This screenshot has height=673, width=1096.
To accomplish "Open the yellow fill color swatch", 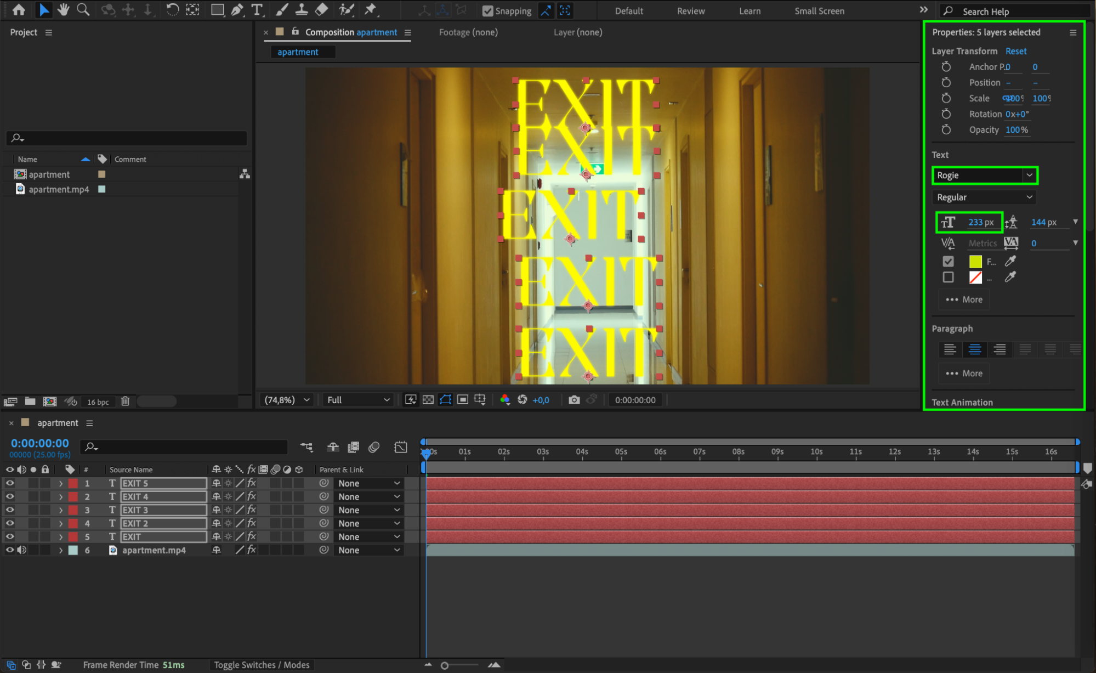I will click(x=975, y=261).
